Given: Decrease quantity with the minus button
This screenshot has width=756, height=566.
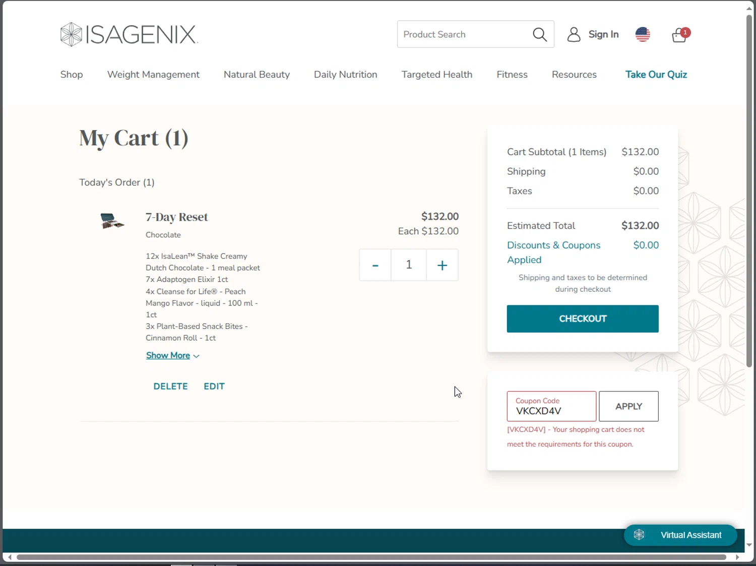Looking at the screenshot, I should coord(375,265).
